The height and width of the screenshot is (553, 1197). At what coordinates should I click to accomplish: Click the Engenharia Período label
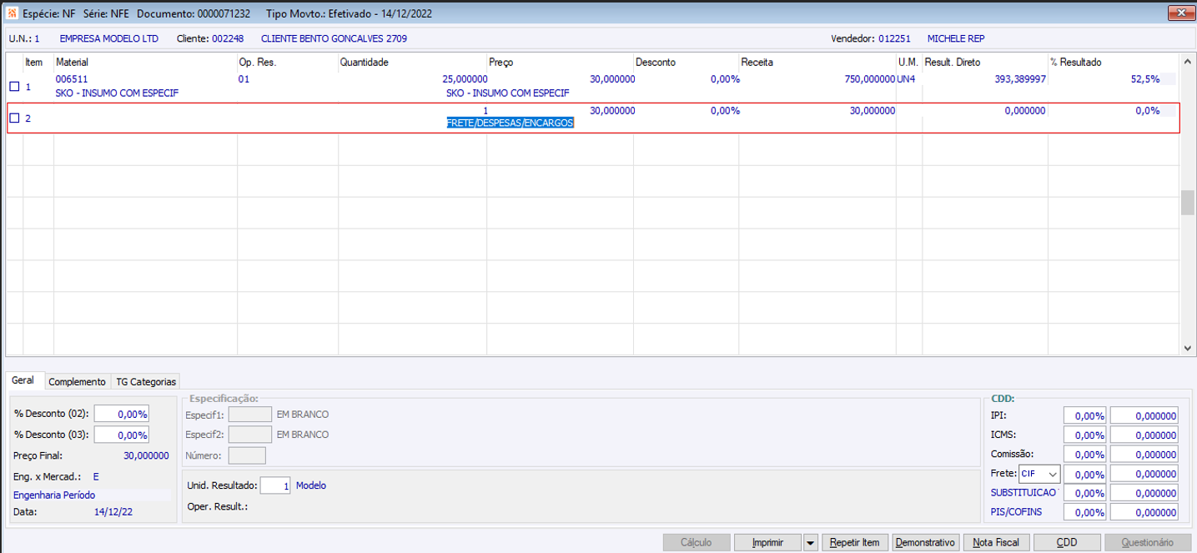click(x=54, y=495)
